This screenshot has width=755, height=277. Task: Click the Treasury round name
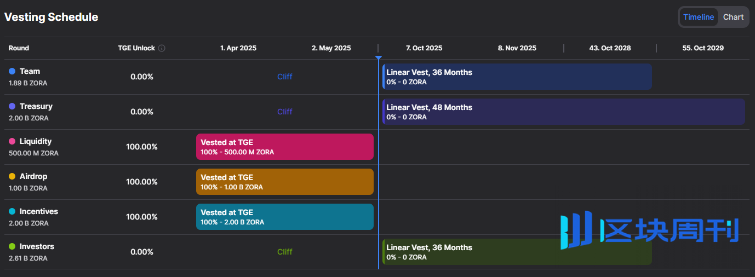pos(36,106)
